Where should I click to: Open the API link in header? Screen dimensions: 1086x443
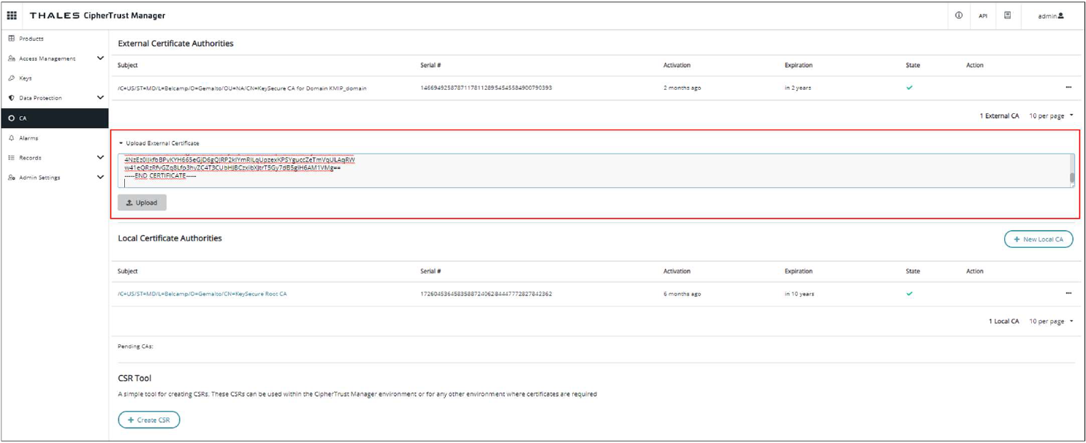(983, 16)
